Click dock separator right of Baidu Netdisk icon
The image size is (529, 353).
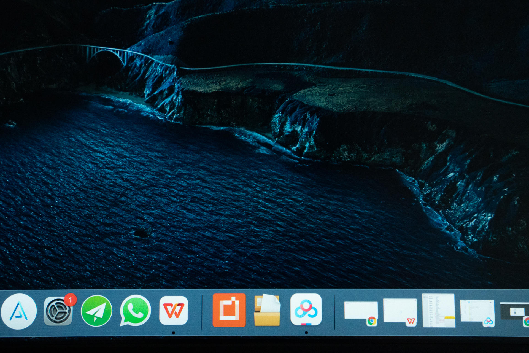334,312
